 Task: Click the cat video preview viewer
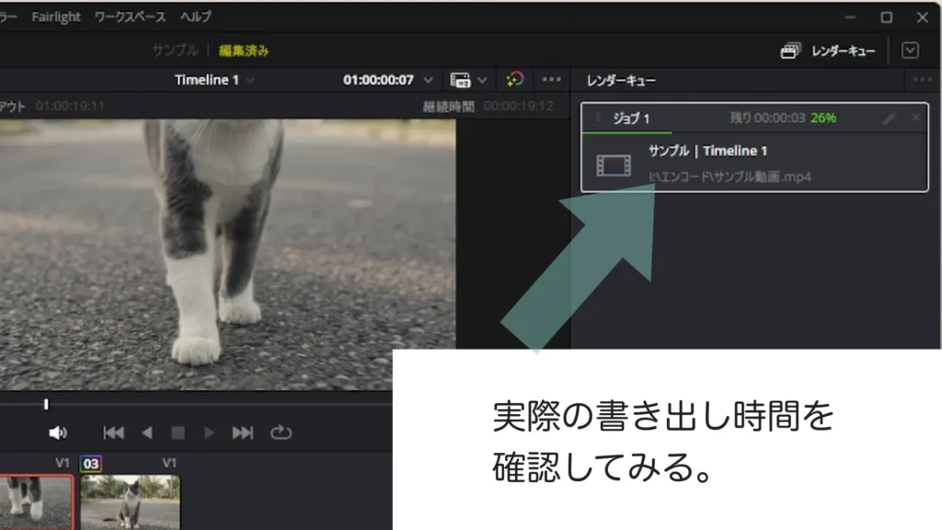[228, 255]
